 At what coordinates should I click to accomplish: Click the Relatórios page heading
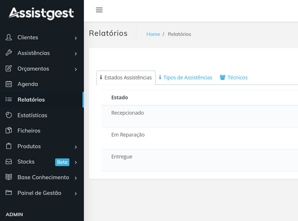pos(108,33)
